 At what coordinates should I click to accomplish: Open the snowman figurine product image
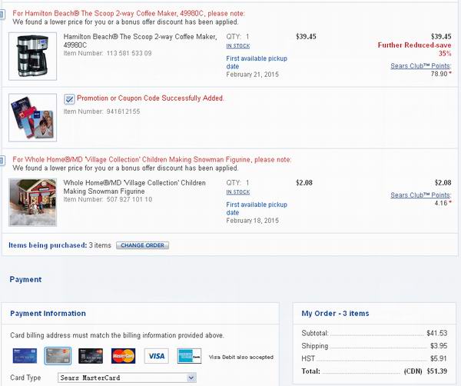tap(32, 201)
